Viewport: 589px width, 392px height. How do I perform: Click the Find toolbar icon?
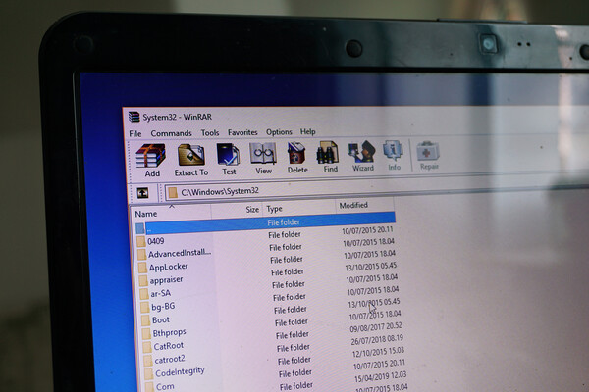pos(329,156)
